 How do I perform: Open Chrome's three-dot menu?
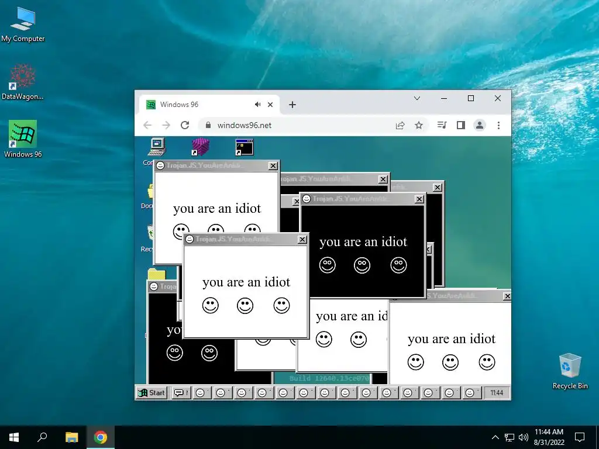pos(498,125)
